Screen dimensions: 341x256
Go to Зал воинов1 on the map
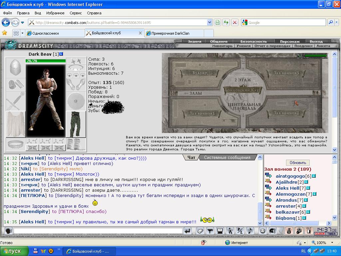tap(202, 113)
